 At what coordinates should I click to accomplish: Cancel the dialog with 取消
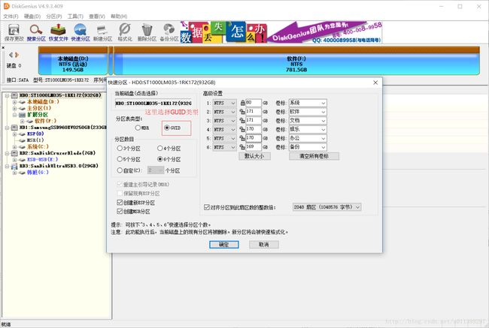tap(264, 245)
